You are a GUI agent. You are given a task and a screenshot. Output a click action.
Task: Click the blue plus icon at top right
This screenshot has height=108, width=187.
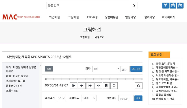(x=165, y=6)
